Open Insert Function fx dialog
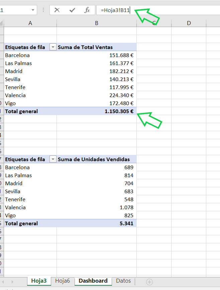The image size is (220, 290). coord(87,10)
